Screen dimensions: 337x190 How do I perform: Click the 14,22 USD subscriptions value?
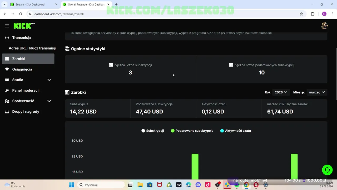(x=83, y=112)
